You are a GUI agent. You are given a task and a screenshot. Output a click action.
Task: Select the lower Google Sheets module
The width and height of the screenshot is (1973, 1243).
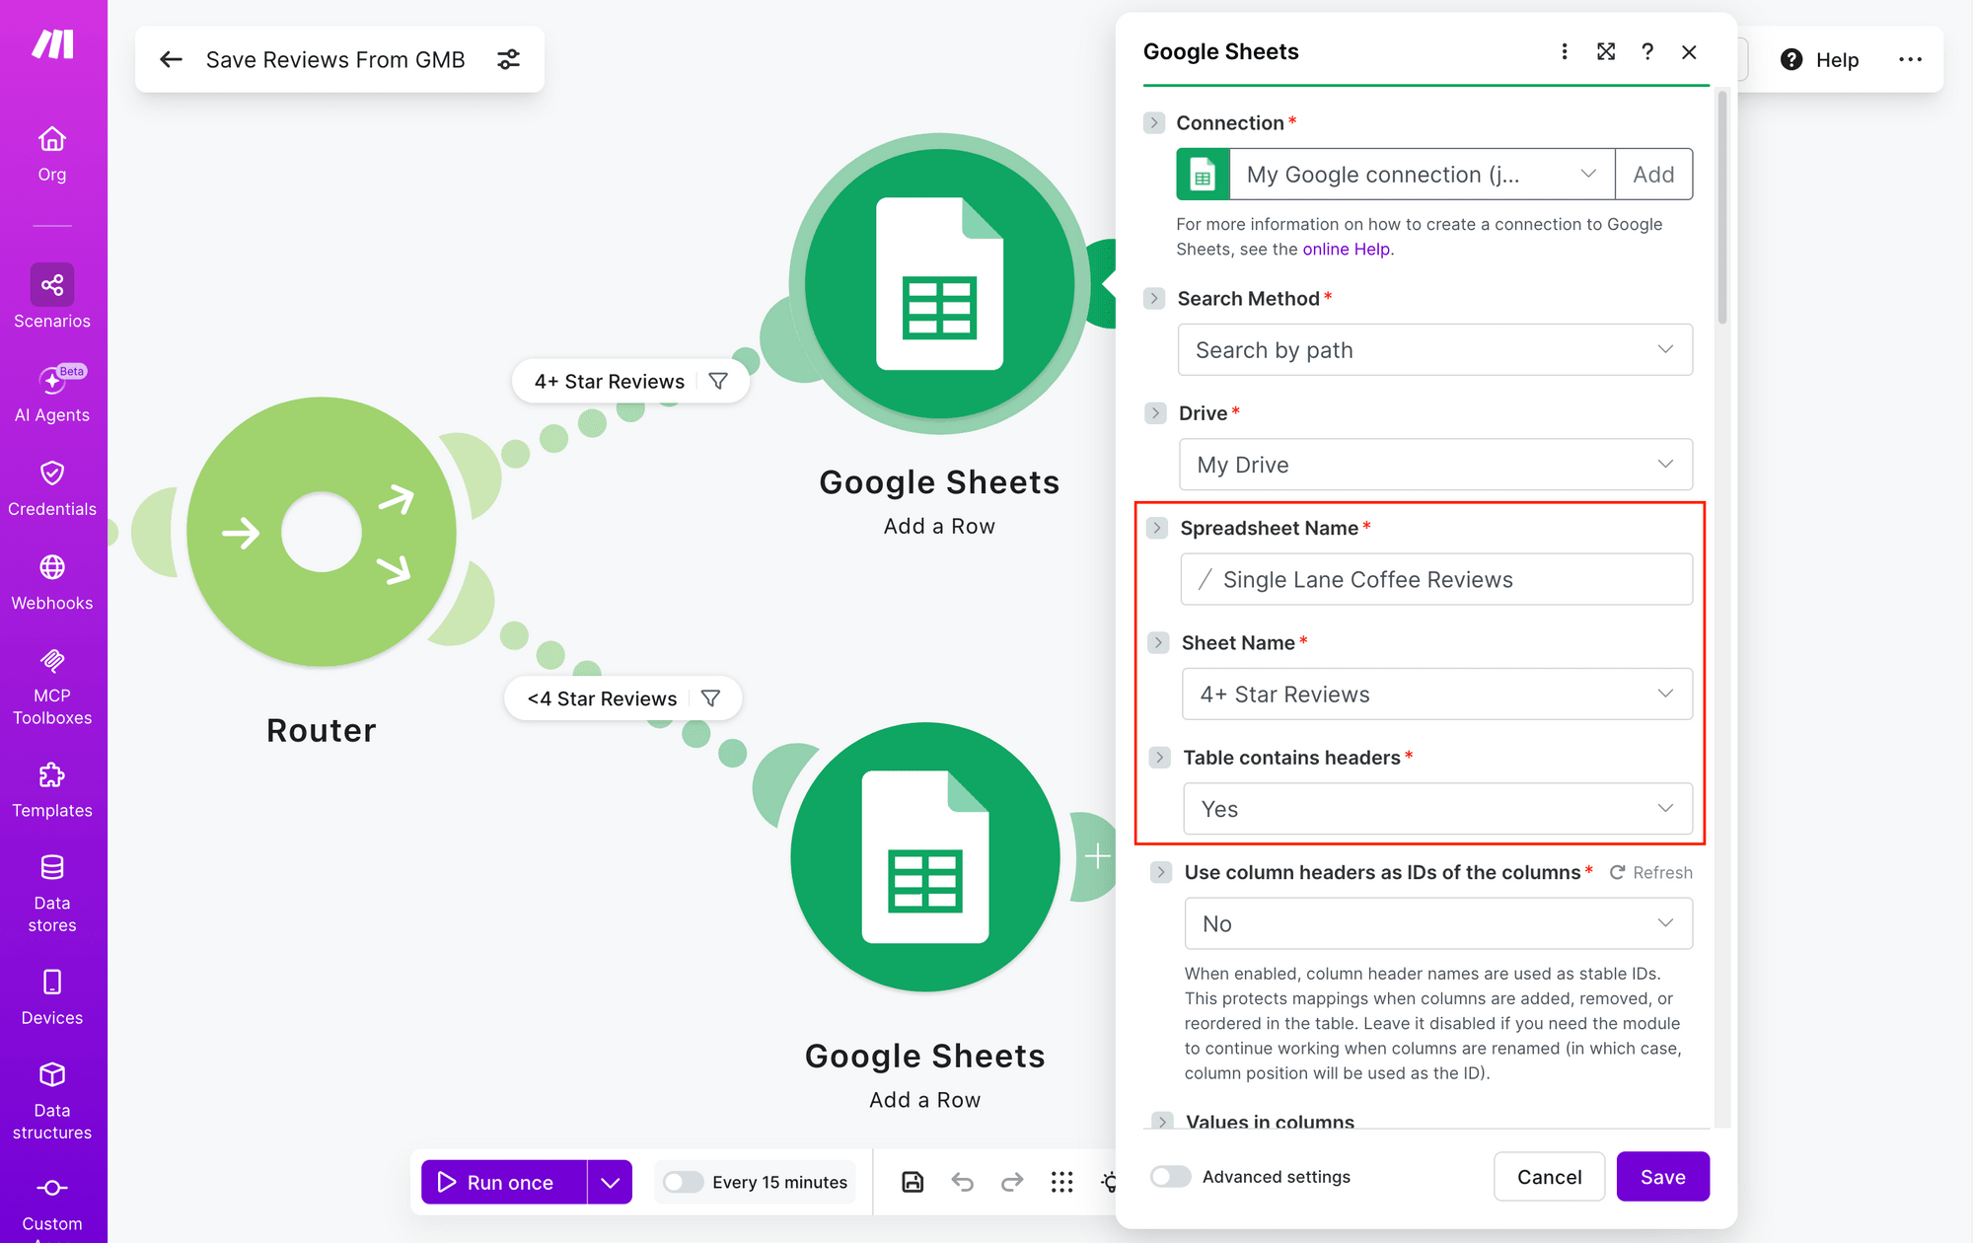pyautogui.click(x=924, y=856)
